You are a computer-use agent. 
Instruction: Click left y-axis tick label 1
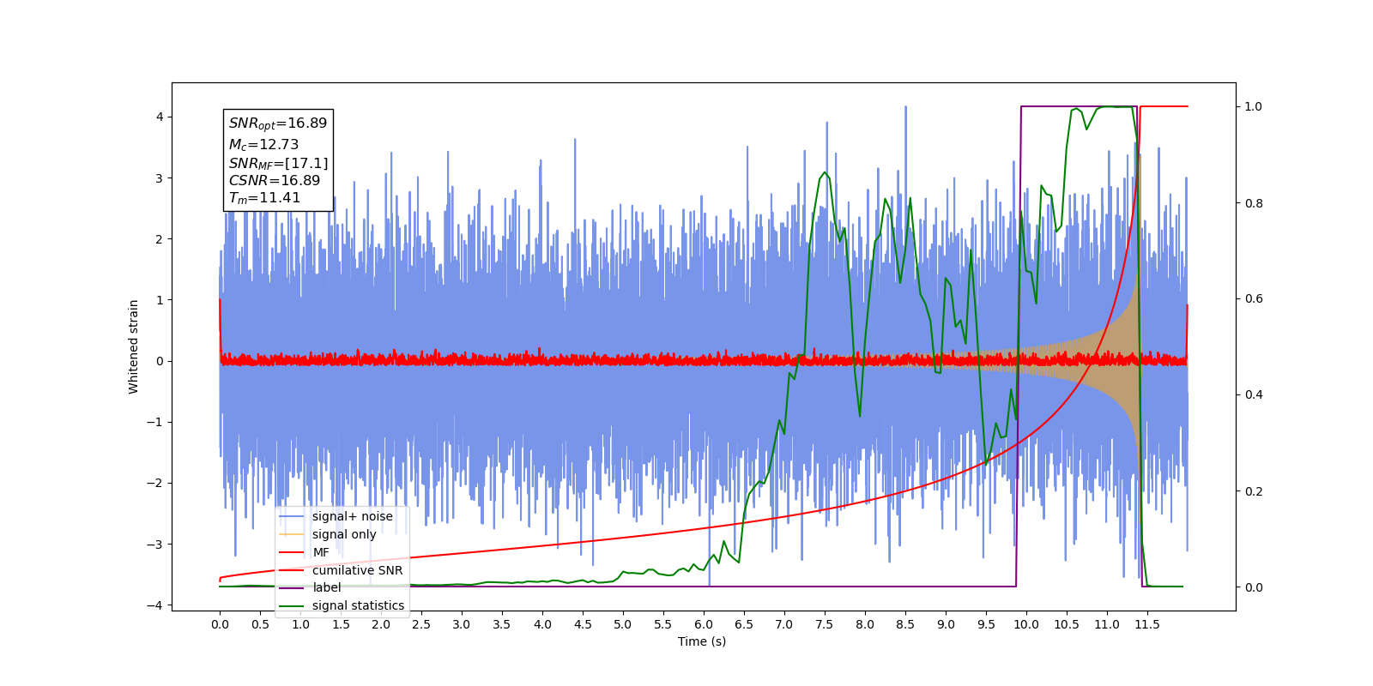point(159,300)
